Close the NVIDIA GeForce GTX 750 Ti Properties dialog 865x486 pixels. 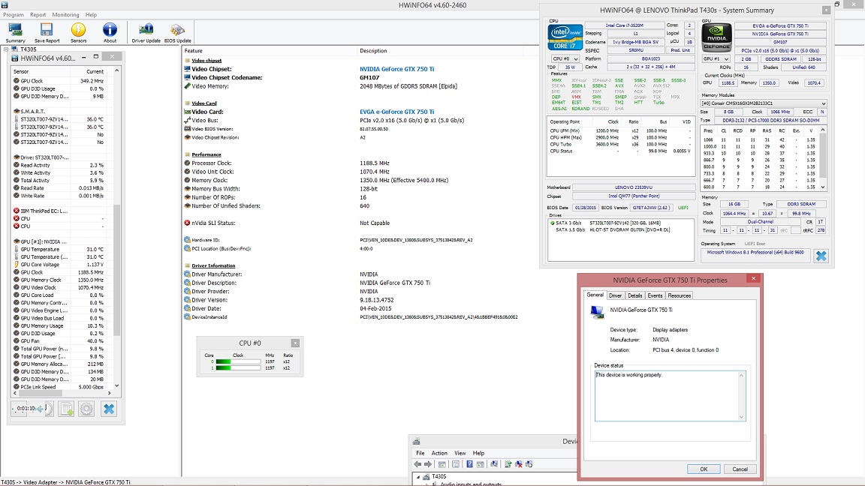754,278
